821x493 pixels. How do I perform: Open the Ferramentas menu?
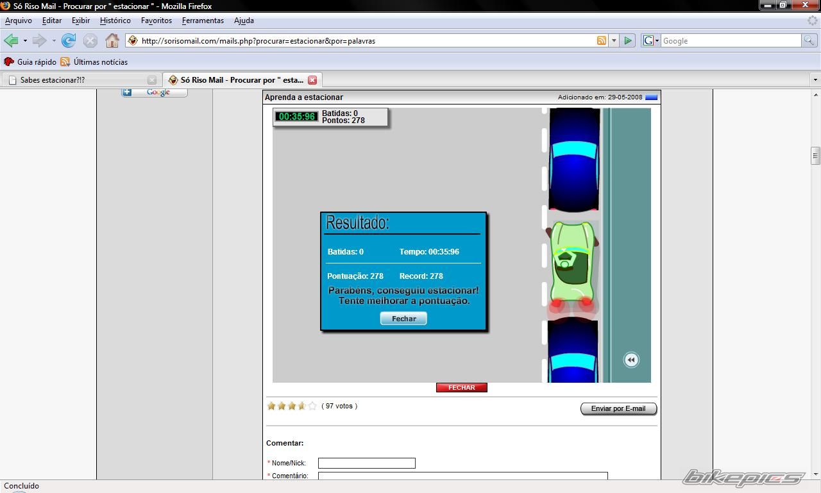click(x=203, y=21)
